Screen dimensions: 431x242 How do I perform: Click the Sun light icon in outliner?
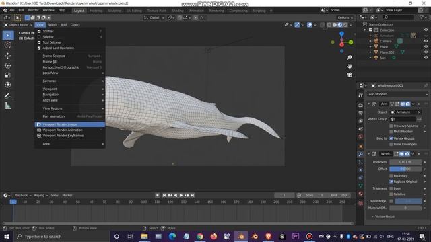[376, 58]
